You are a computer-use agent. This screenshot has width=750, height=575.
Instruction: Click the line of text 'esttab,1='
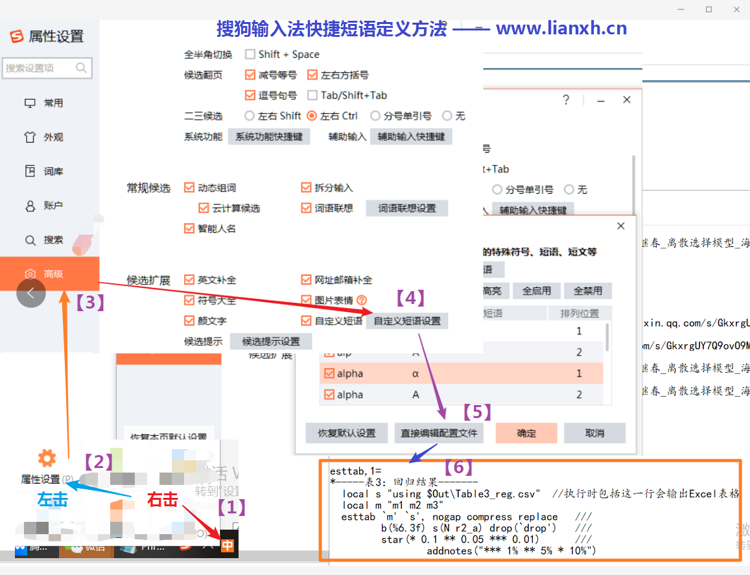click(355, 471)
